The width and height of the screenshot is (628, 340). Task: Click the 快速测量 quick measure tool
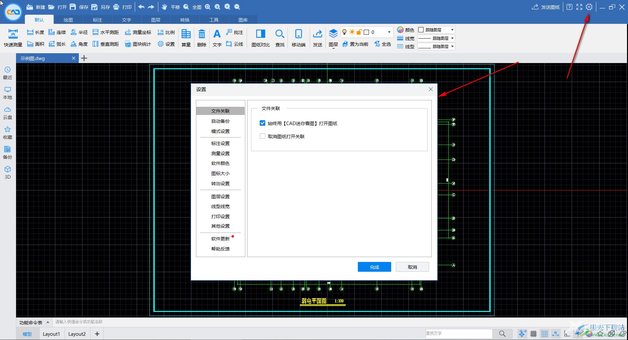click(x=13, y=38)
